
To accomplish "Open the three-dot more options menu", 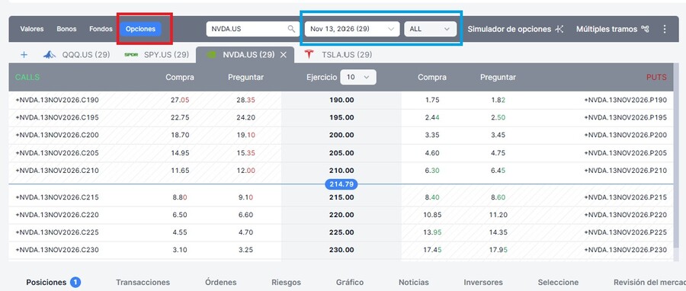I will [x=665, y=29].
